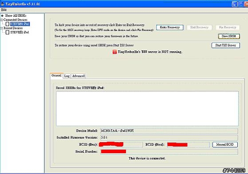Open the Edit menu

click(4, 10)
